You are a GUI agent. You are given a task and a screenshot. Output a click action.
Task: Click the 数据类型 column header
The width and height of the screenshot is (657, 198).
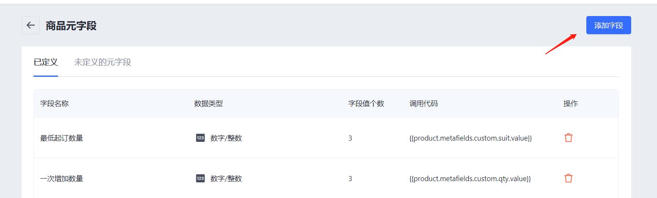coord(208,103)
